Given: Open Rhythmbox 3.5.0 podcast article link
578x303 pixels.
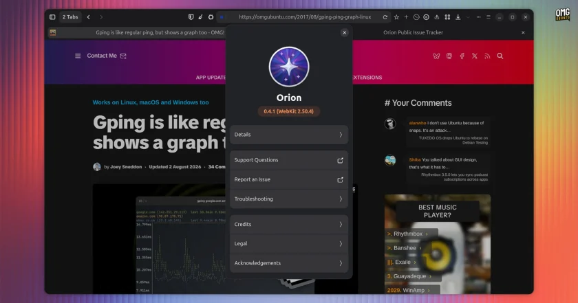Looking at the screenshot, I should click(454, 177).
